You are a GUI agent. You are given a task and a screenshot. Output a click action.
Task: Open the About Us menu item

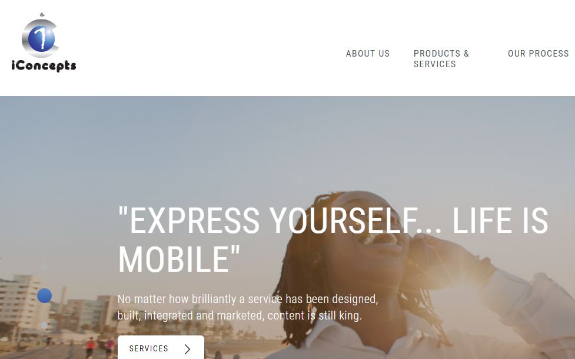pyautogui.click(x=368, y=54)
